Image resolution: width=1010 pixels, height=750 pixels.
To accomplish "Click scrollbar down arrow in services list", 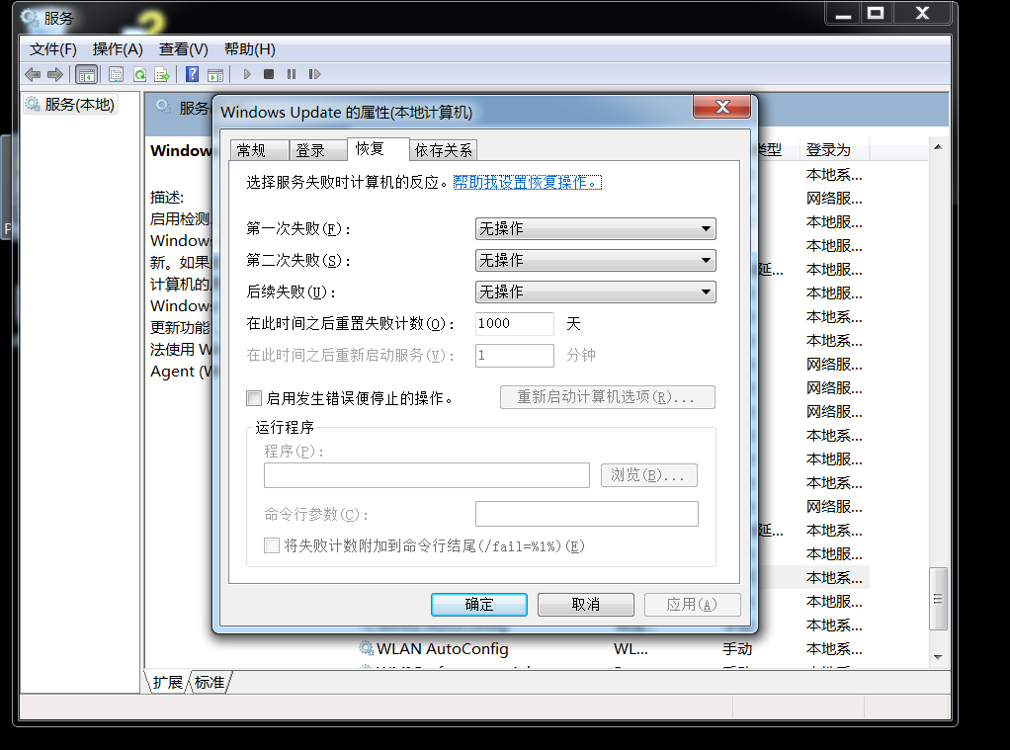I will point(938,657).
